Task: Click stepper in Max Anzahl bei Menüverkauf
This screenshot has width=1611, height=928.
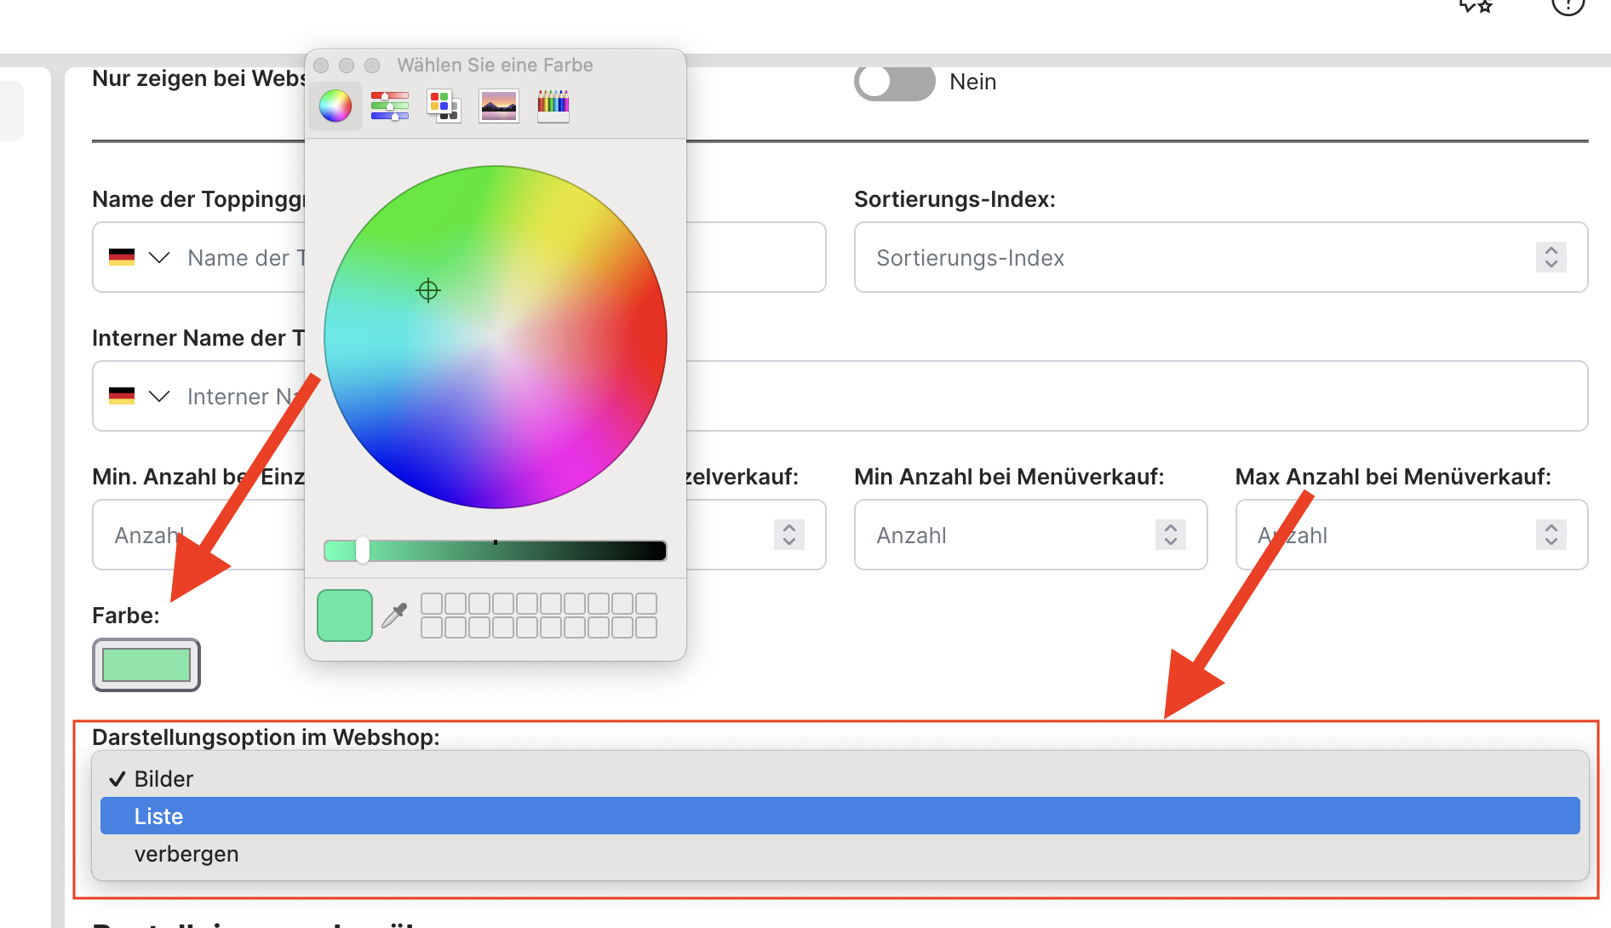Action: pos(1551,535)
